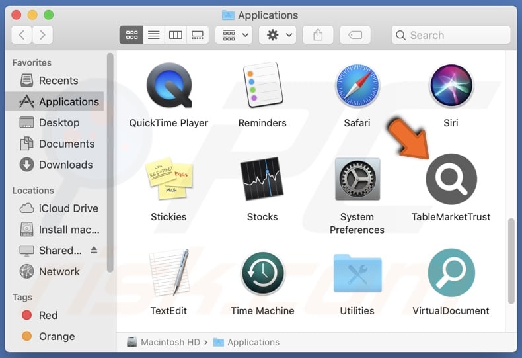Click the Tags section header

[22, 297]
